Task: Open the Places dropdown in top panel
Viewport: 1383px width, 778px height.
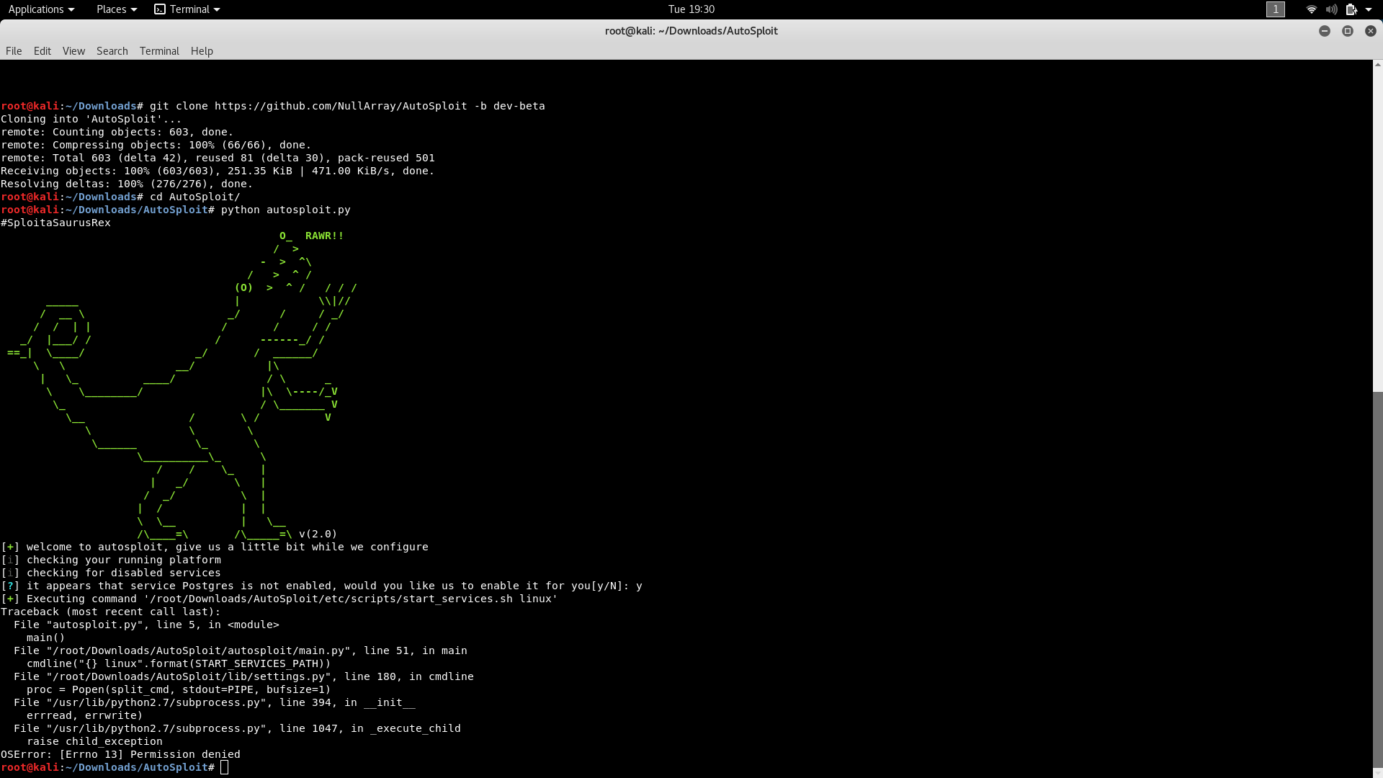Action: (116, 9)
